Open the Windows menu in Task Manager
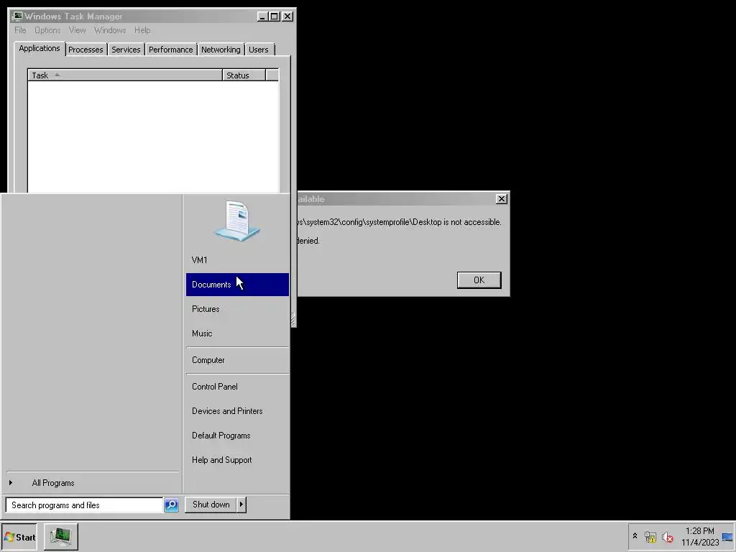The width and height of the screenshot is (736, 552). 110,30
